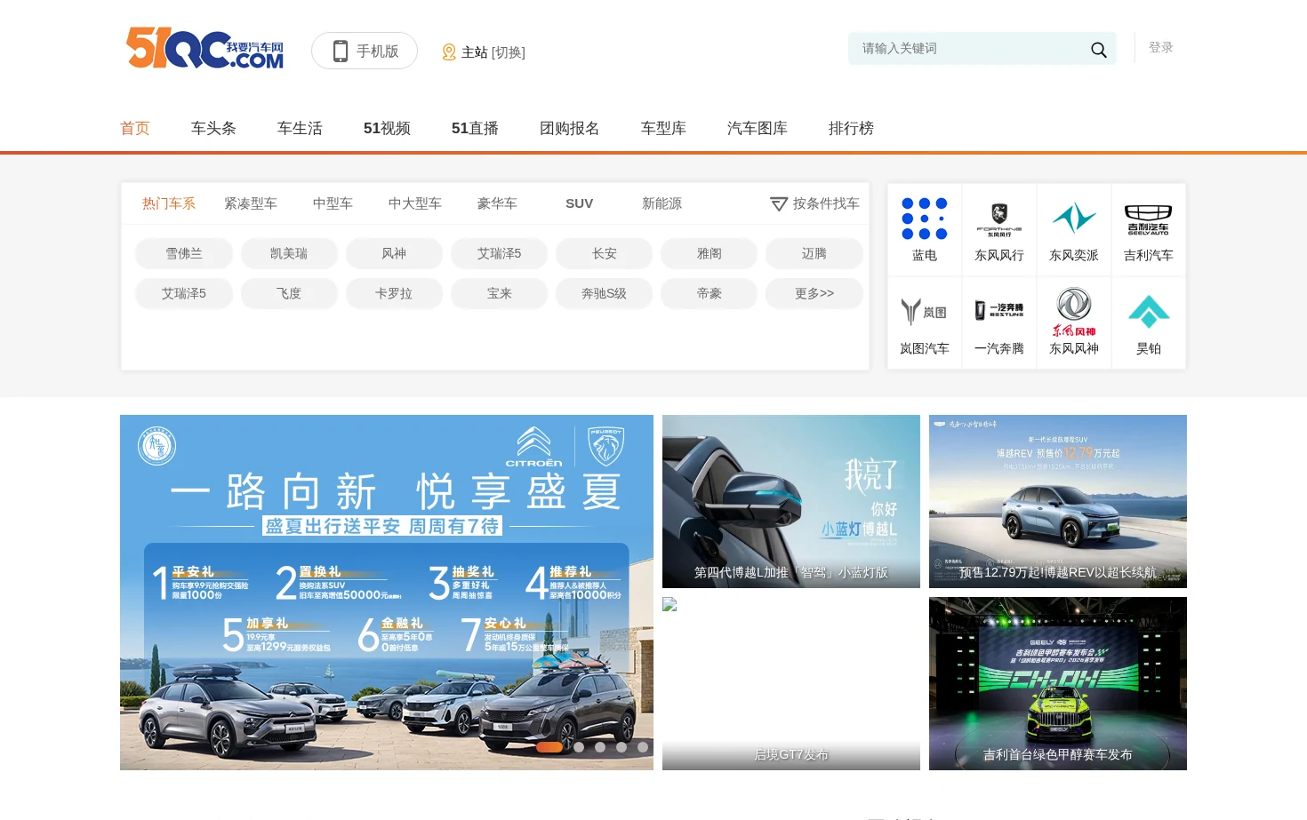Choose the 帝豪 car series button
This screenshot has width=1307, height=820.
710,293
